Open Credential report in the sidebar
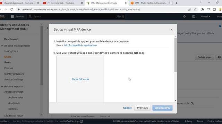222x124 pixels. [x=14, y=116]
